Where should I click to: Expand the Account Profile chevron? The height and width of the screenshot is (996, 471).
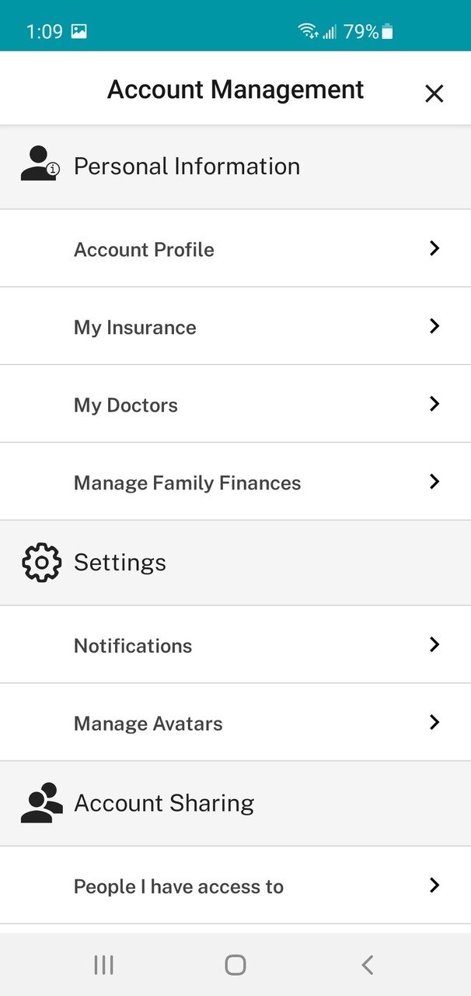[x=434, y=248]
